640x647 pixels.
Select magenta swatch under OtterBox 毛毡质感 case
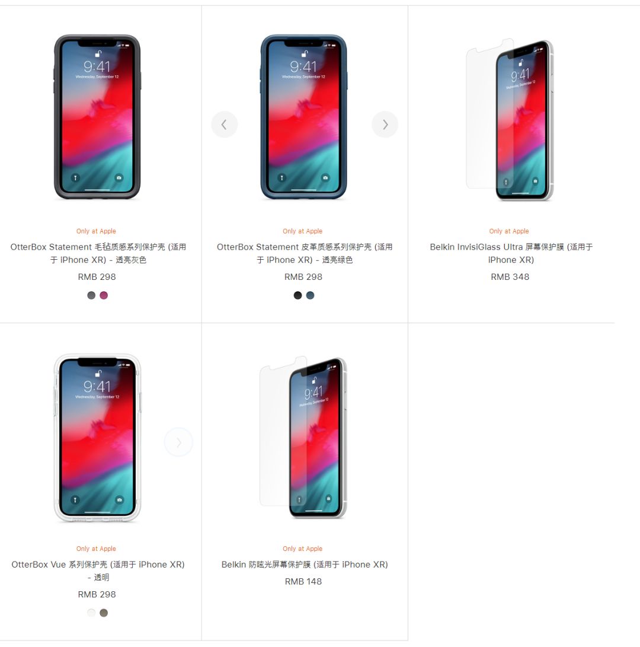(104, 295)
